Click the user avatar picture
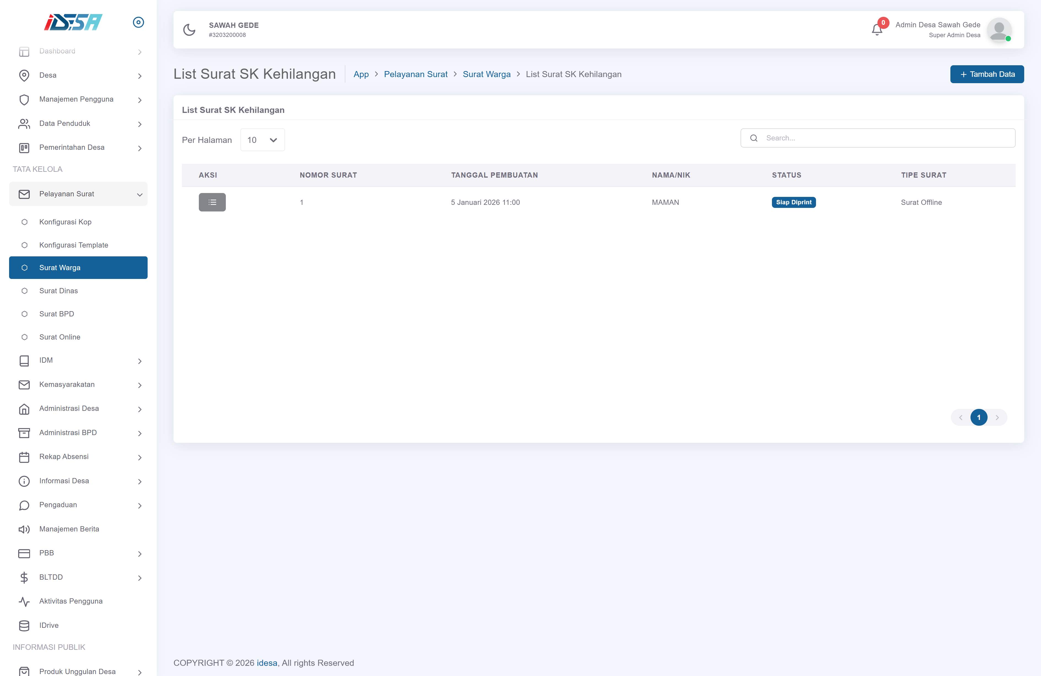This screenshot has width=1041, height=676. pyautogui.click(x=999, y=29)
